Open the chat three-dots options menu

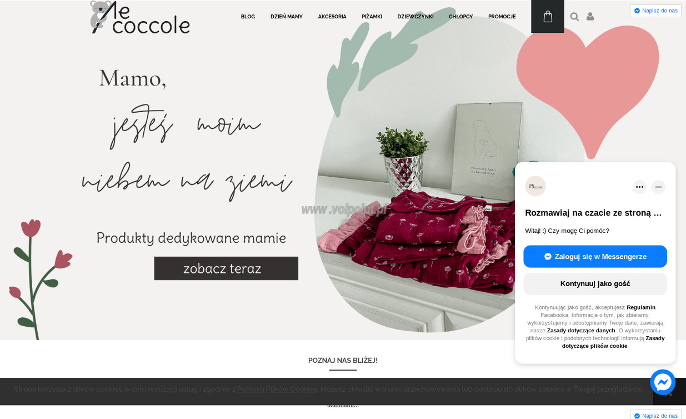[639, 187]
